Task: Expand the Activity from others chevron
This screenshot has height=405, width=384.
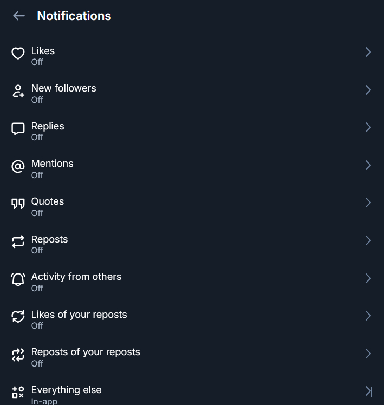Action: 368,278
